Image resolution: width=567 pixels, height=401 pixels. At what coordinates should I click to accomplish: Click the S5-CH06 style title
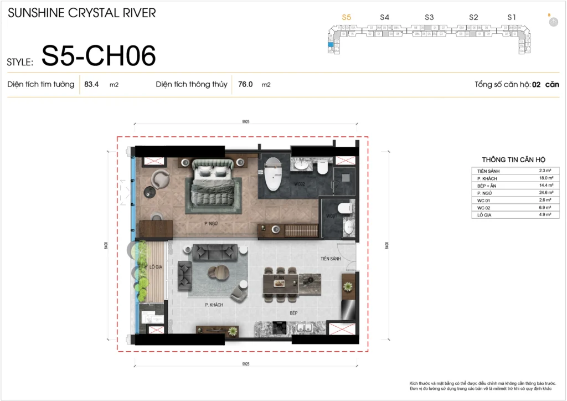99,56
